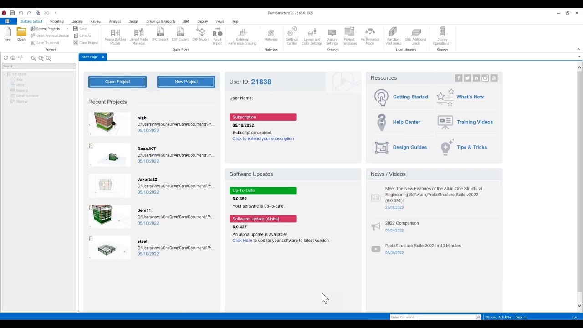Open Prota LinkedIn page icon
Viewport: 583px width, 328px height.
click(476, 78)
